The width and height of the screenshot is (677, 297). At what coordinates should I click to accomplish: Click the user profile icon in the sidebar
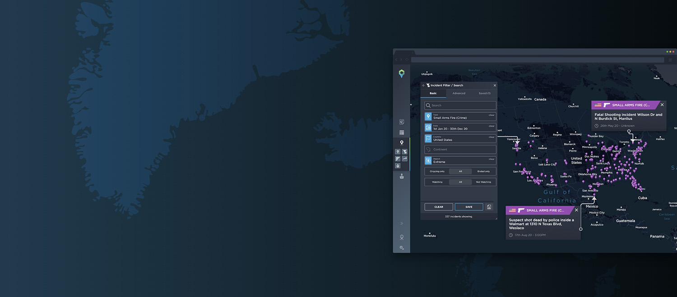click(x=402, y=176)
